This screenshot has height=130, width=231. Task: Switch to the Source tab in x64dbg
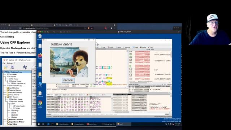click(x=118, y=47)
